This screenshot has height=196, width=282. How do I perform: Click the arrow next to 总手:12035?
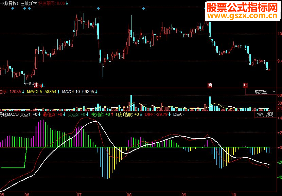pos(23,91)
